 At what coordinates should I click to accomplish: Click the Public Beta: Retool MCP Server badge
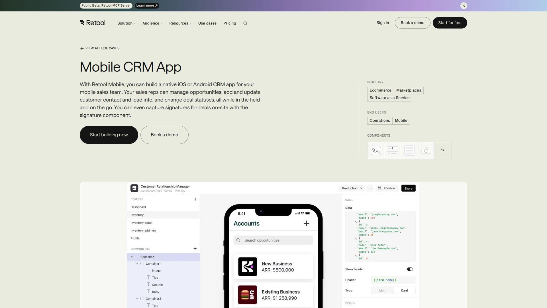[x=106, y=6]
